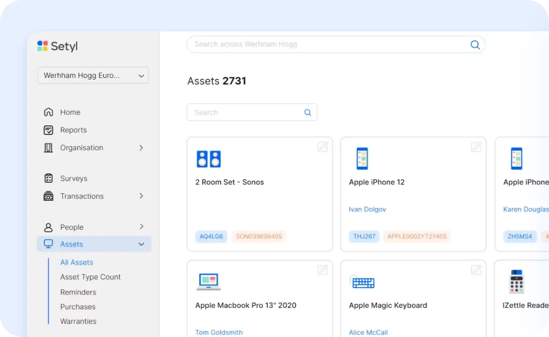Click the Transactions cash icon
549x337 pixels.
(48, 196)
